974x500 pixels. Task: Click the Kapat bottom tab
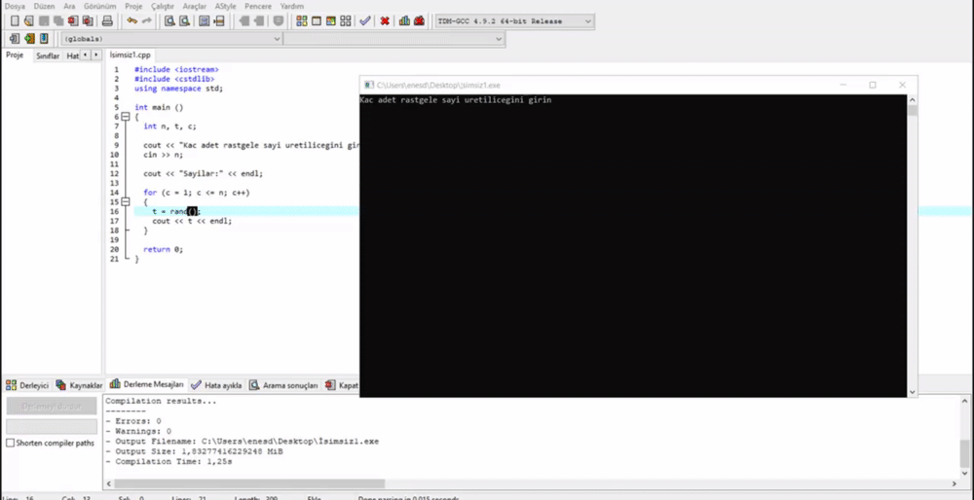[342, 385]
